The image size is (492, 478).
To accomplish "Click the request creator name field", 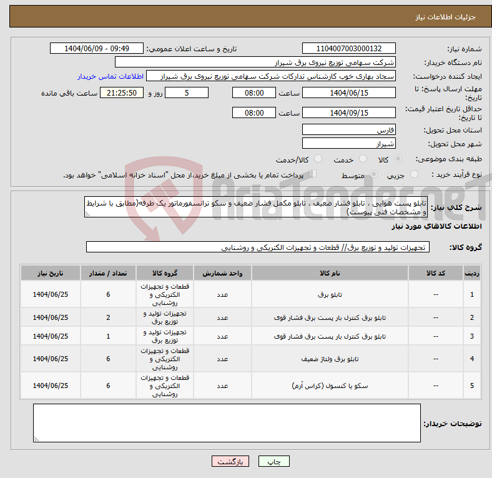I will pos(271,76).
